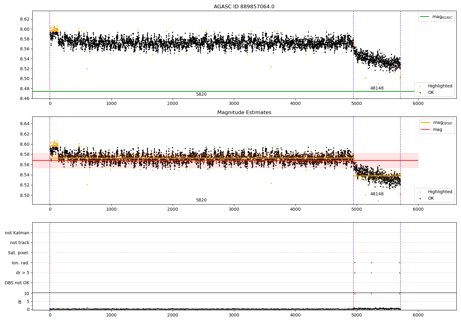Click the "OBS not OK" axis label
The height and width of the screenshot is (322, 461).
pyautogui.click(x=17, y=283)
